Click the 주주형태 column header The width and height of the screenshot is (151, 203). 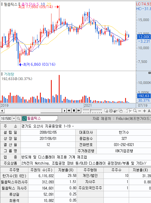pyautogui.click(x=90, y=170)
